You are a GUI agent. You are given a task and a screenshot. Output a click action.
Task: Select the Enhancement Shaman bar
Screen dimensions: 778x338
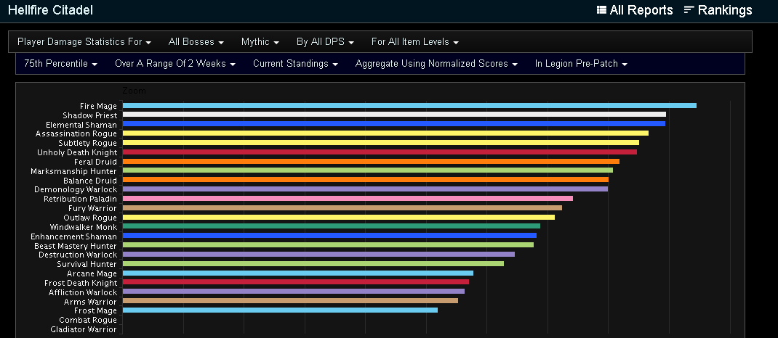pos(329,236)
